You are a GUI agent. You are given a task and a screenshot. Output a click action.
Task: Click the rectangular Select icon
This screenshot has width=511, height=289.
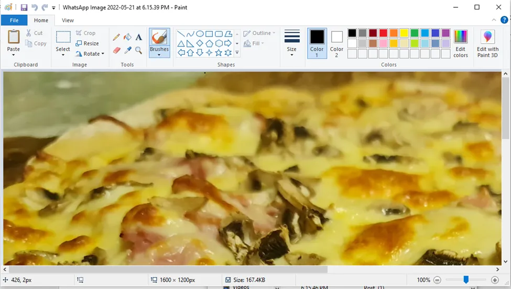click(63, 37)
